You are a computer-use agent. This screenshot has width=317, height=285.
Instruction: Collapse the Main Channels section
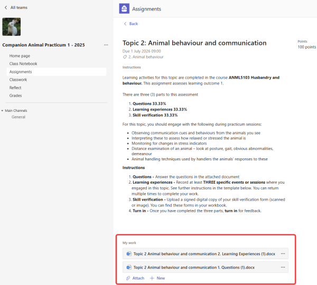[3, 110]
